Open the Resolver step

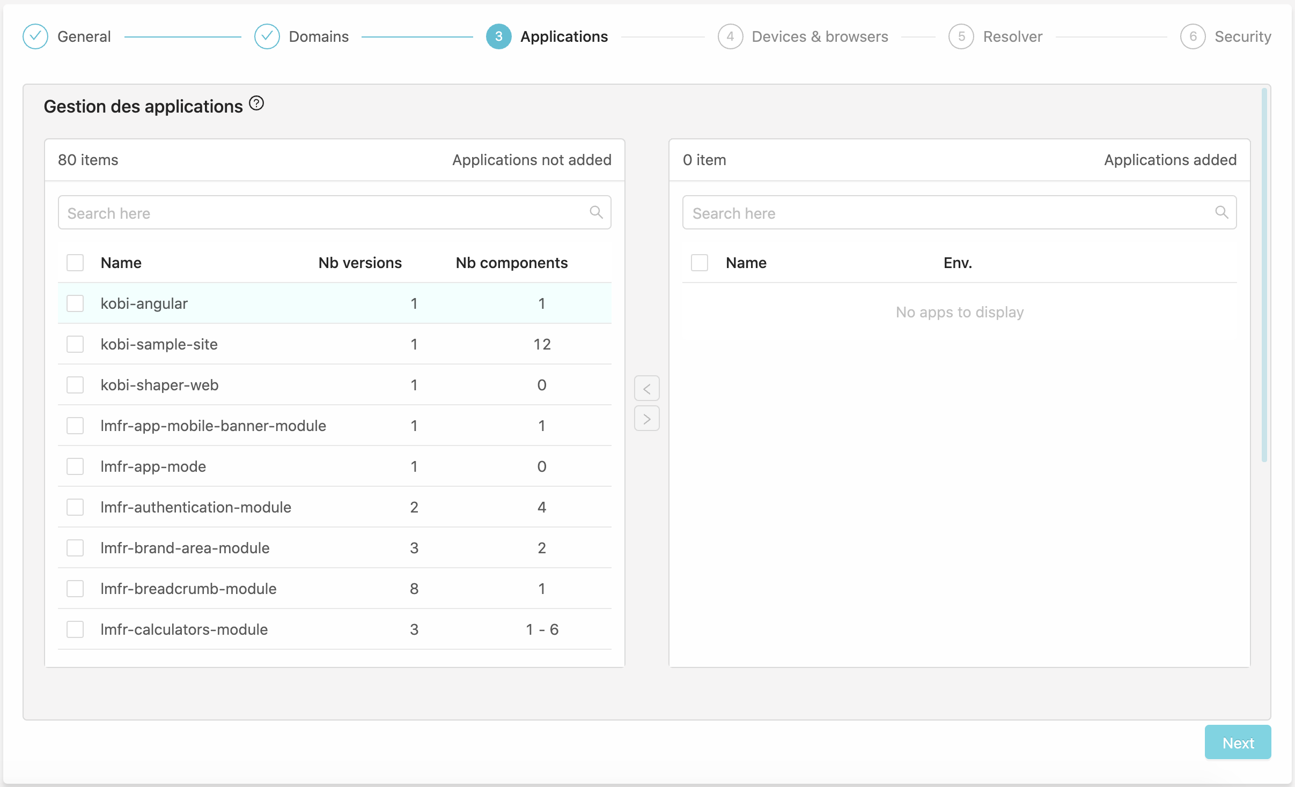(x=1012, y=36)
